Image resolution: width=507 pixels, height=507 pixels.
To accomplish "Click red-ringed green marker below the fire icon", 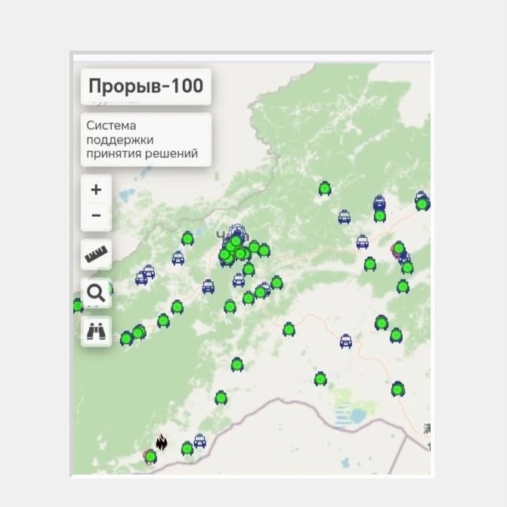I will pyautogui.click(x=150, y=456).
